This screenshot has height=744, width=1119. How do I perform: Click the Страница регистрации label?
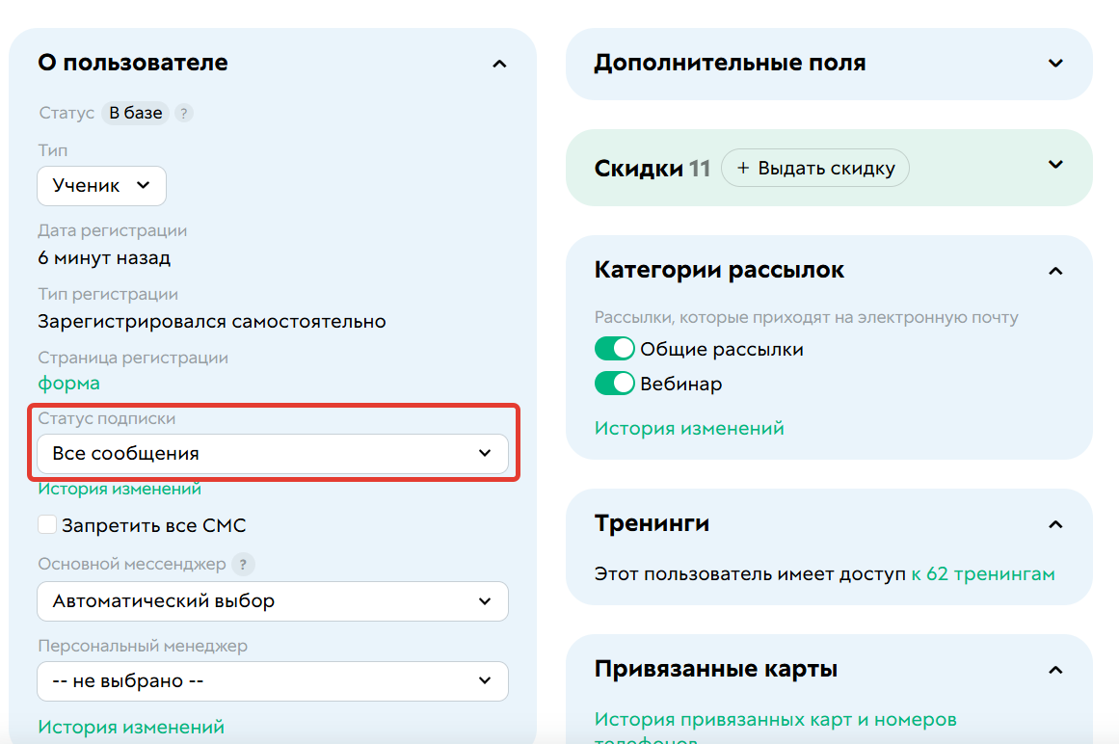[x=133, y=359]
